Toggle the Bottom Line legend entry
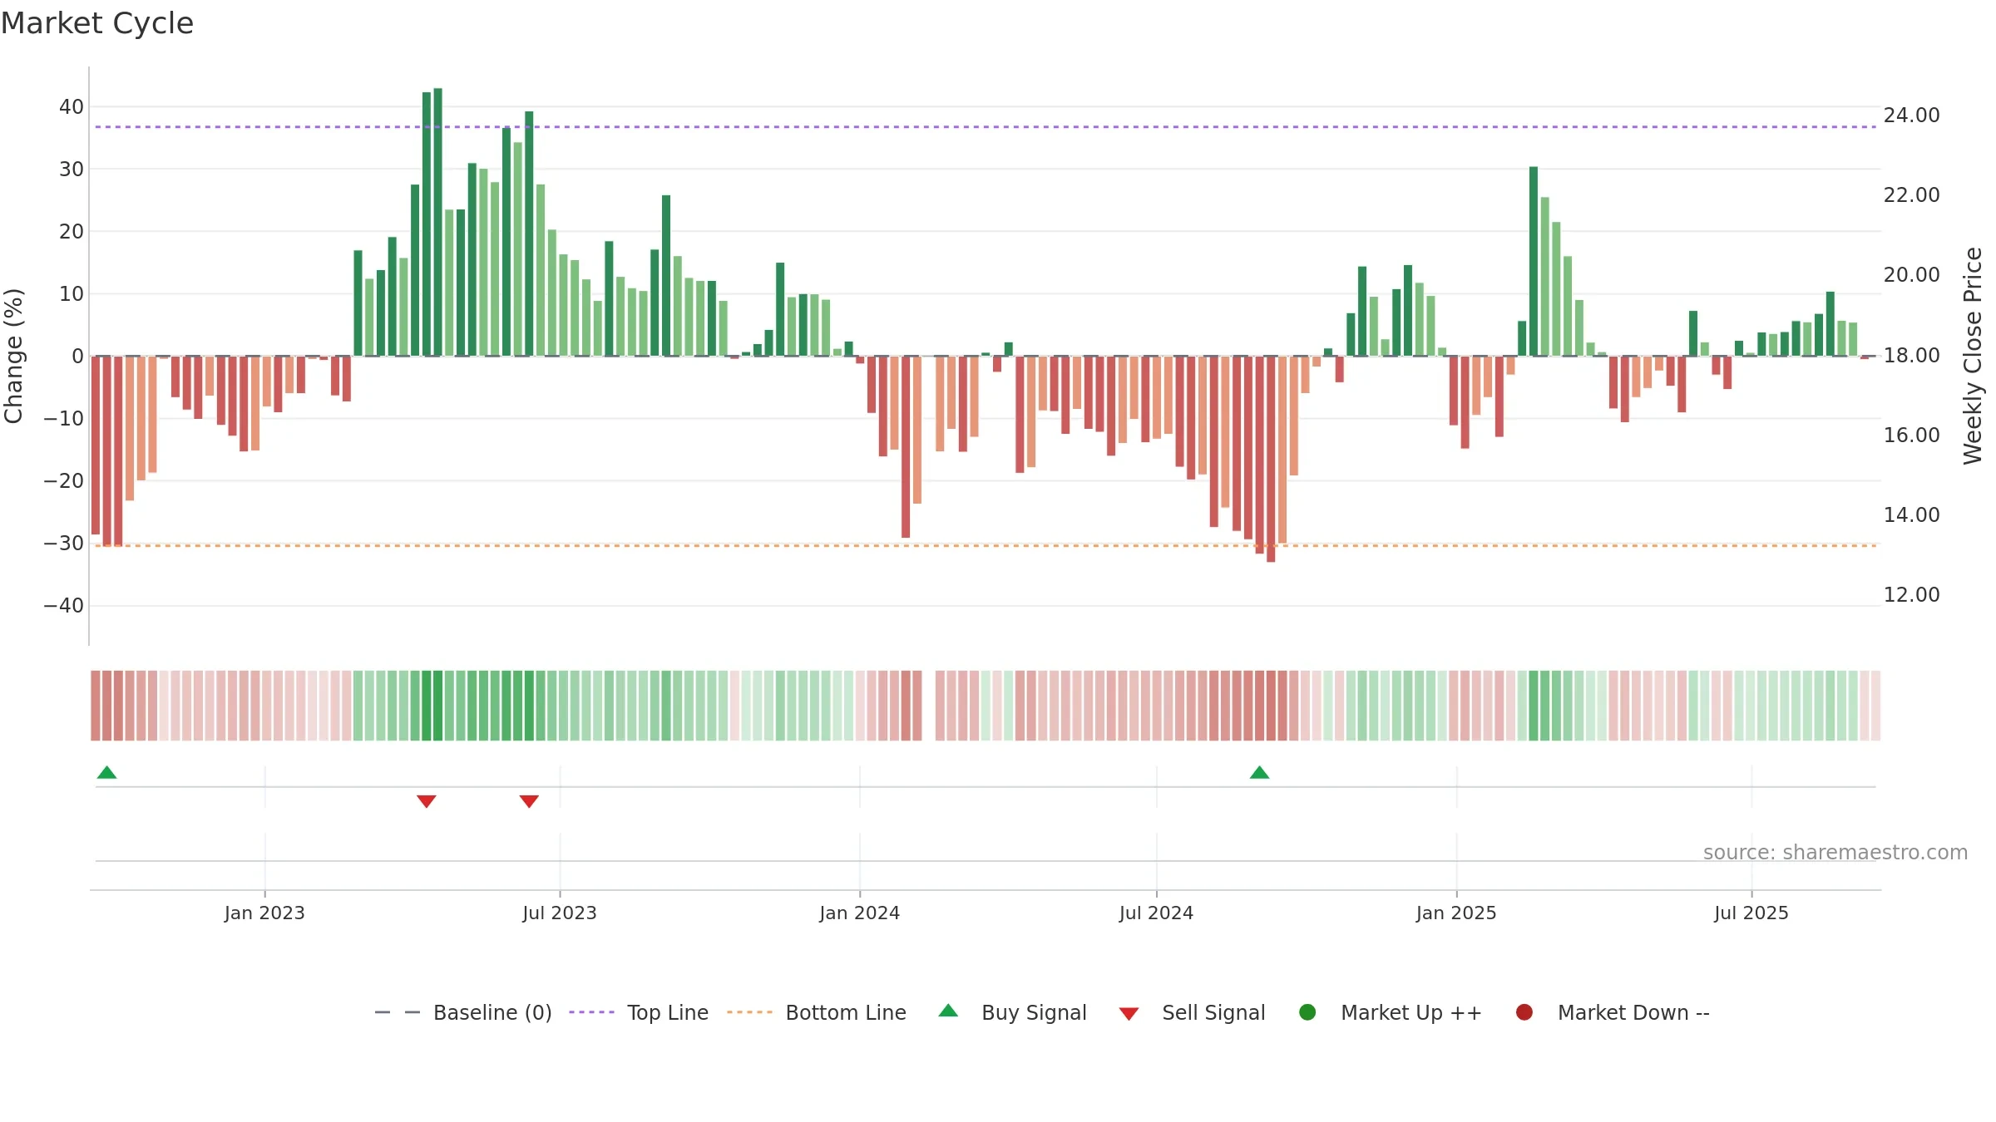Image resolution: width=1996 pixels, height=1122 pixels. tap(817, 1012)
